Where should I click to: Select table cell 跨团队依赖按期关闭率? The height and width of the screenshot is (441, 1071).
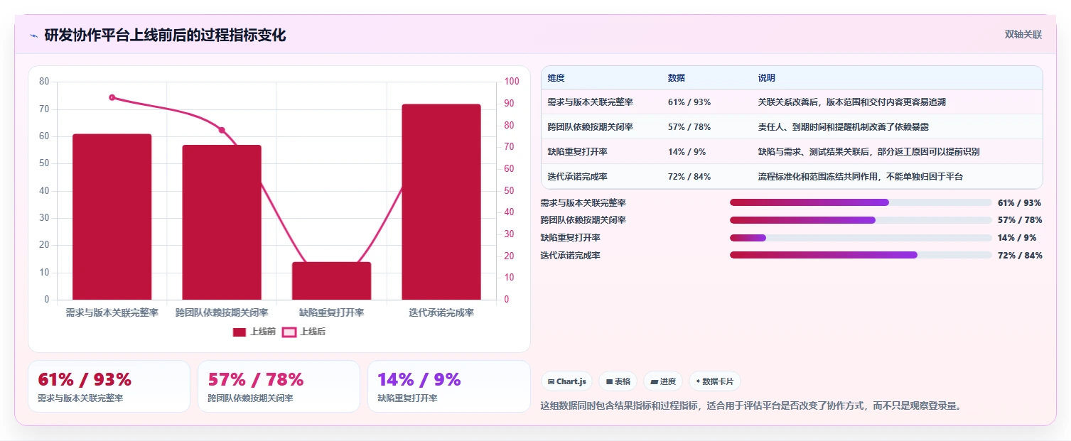(x=590, y=127)
